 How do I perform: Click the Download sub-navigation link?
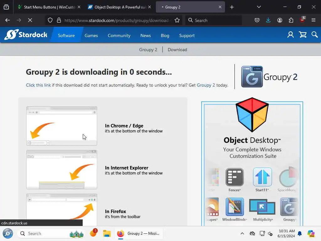177,50
